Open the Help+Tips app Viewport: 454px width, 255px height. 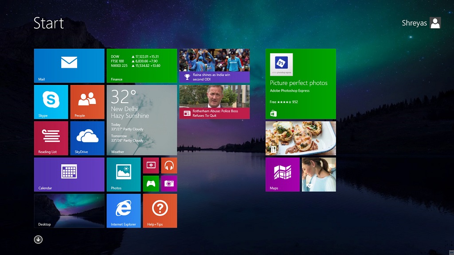click(160, 211)
